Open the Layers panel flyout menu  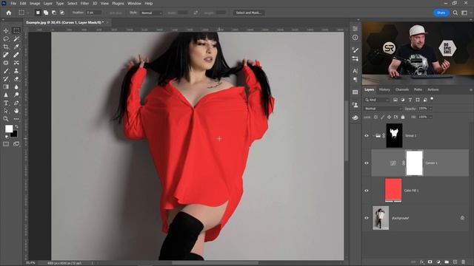pos(471,90)
